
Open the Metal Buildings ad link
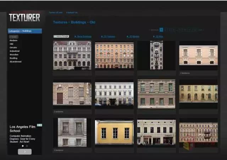pos(83,37)
